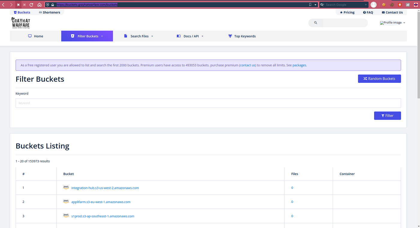The width and height of the screenshot is (420, 228).
Task: Click the rewind history button
Action: point(18,5)
